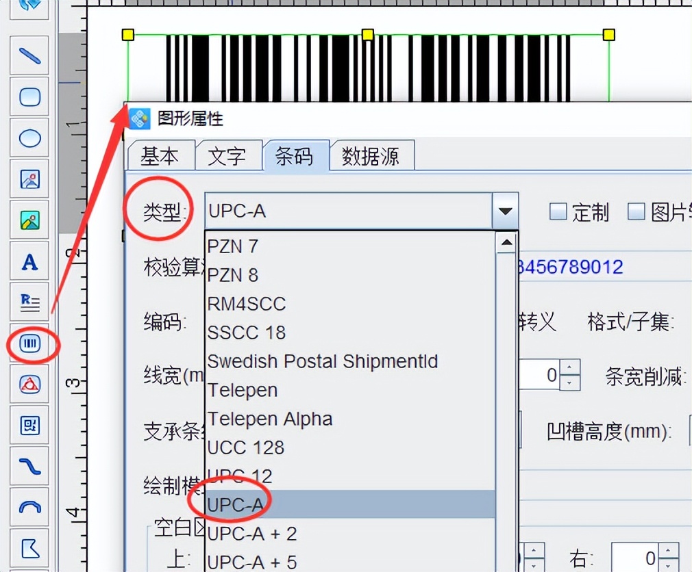This screenshot has width=692, height=572.
Task: Select the straight line drawing tool
Action: [x=29, y=56]
